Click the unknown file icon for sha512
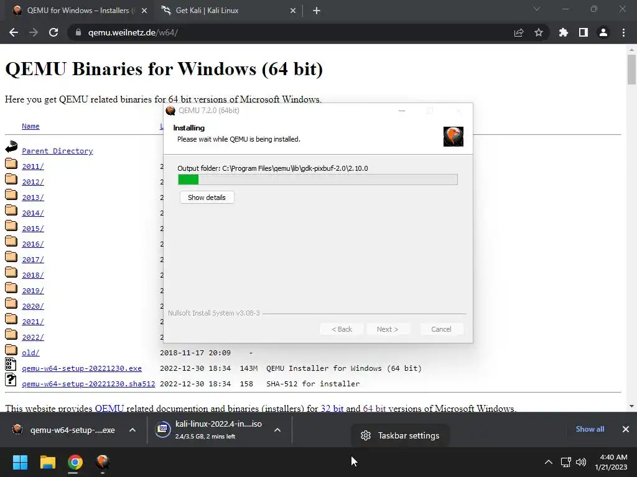Viewport: 637px width, 477px height. (11, 379)
